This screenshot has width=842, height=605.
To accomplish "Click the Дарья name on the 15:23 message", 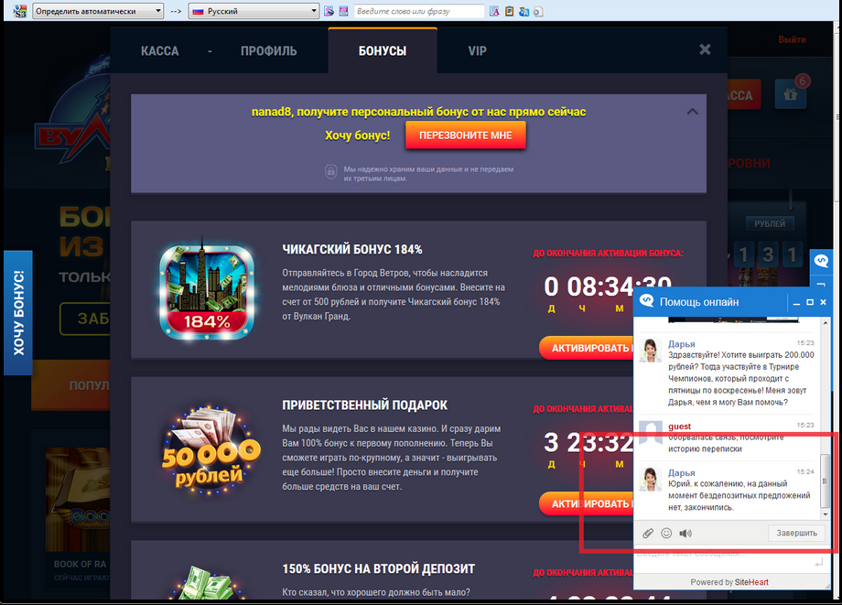I will click(682, 344).
